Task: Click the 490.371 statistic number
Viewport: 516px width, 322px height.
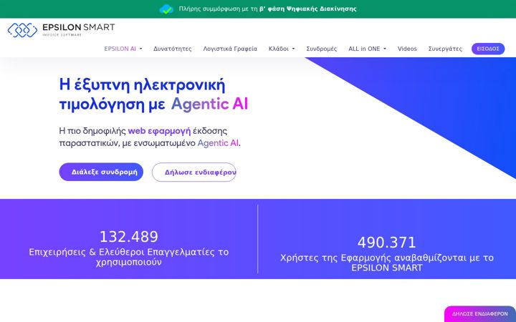Action: point(387,243)
